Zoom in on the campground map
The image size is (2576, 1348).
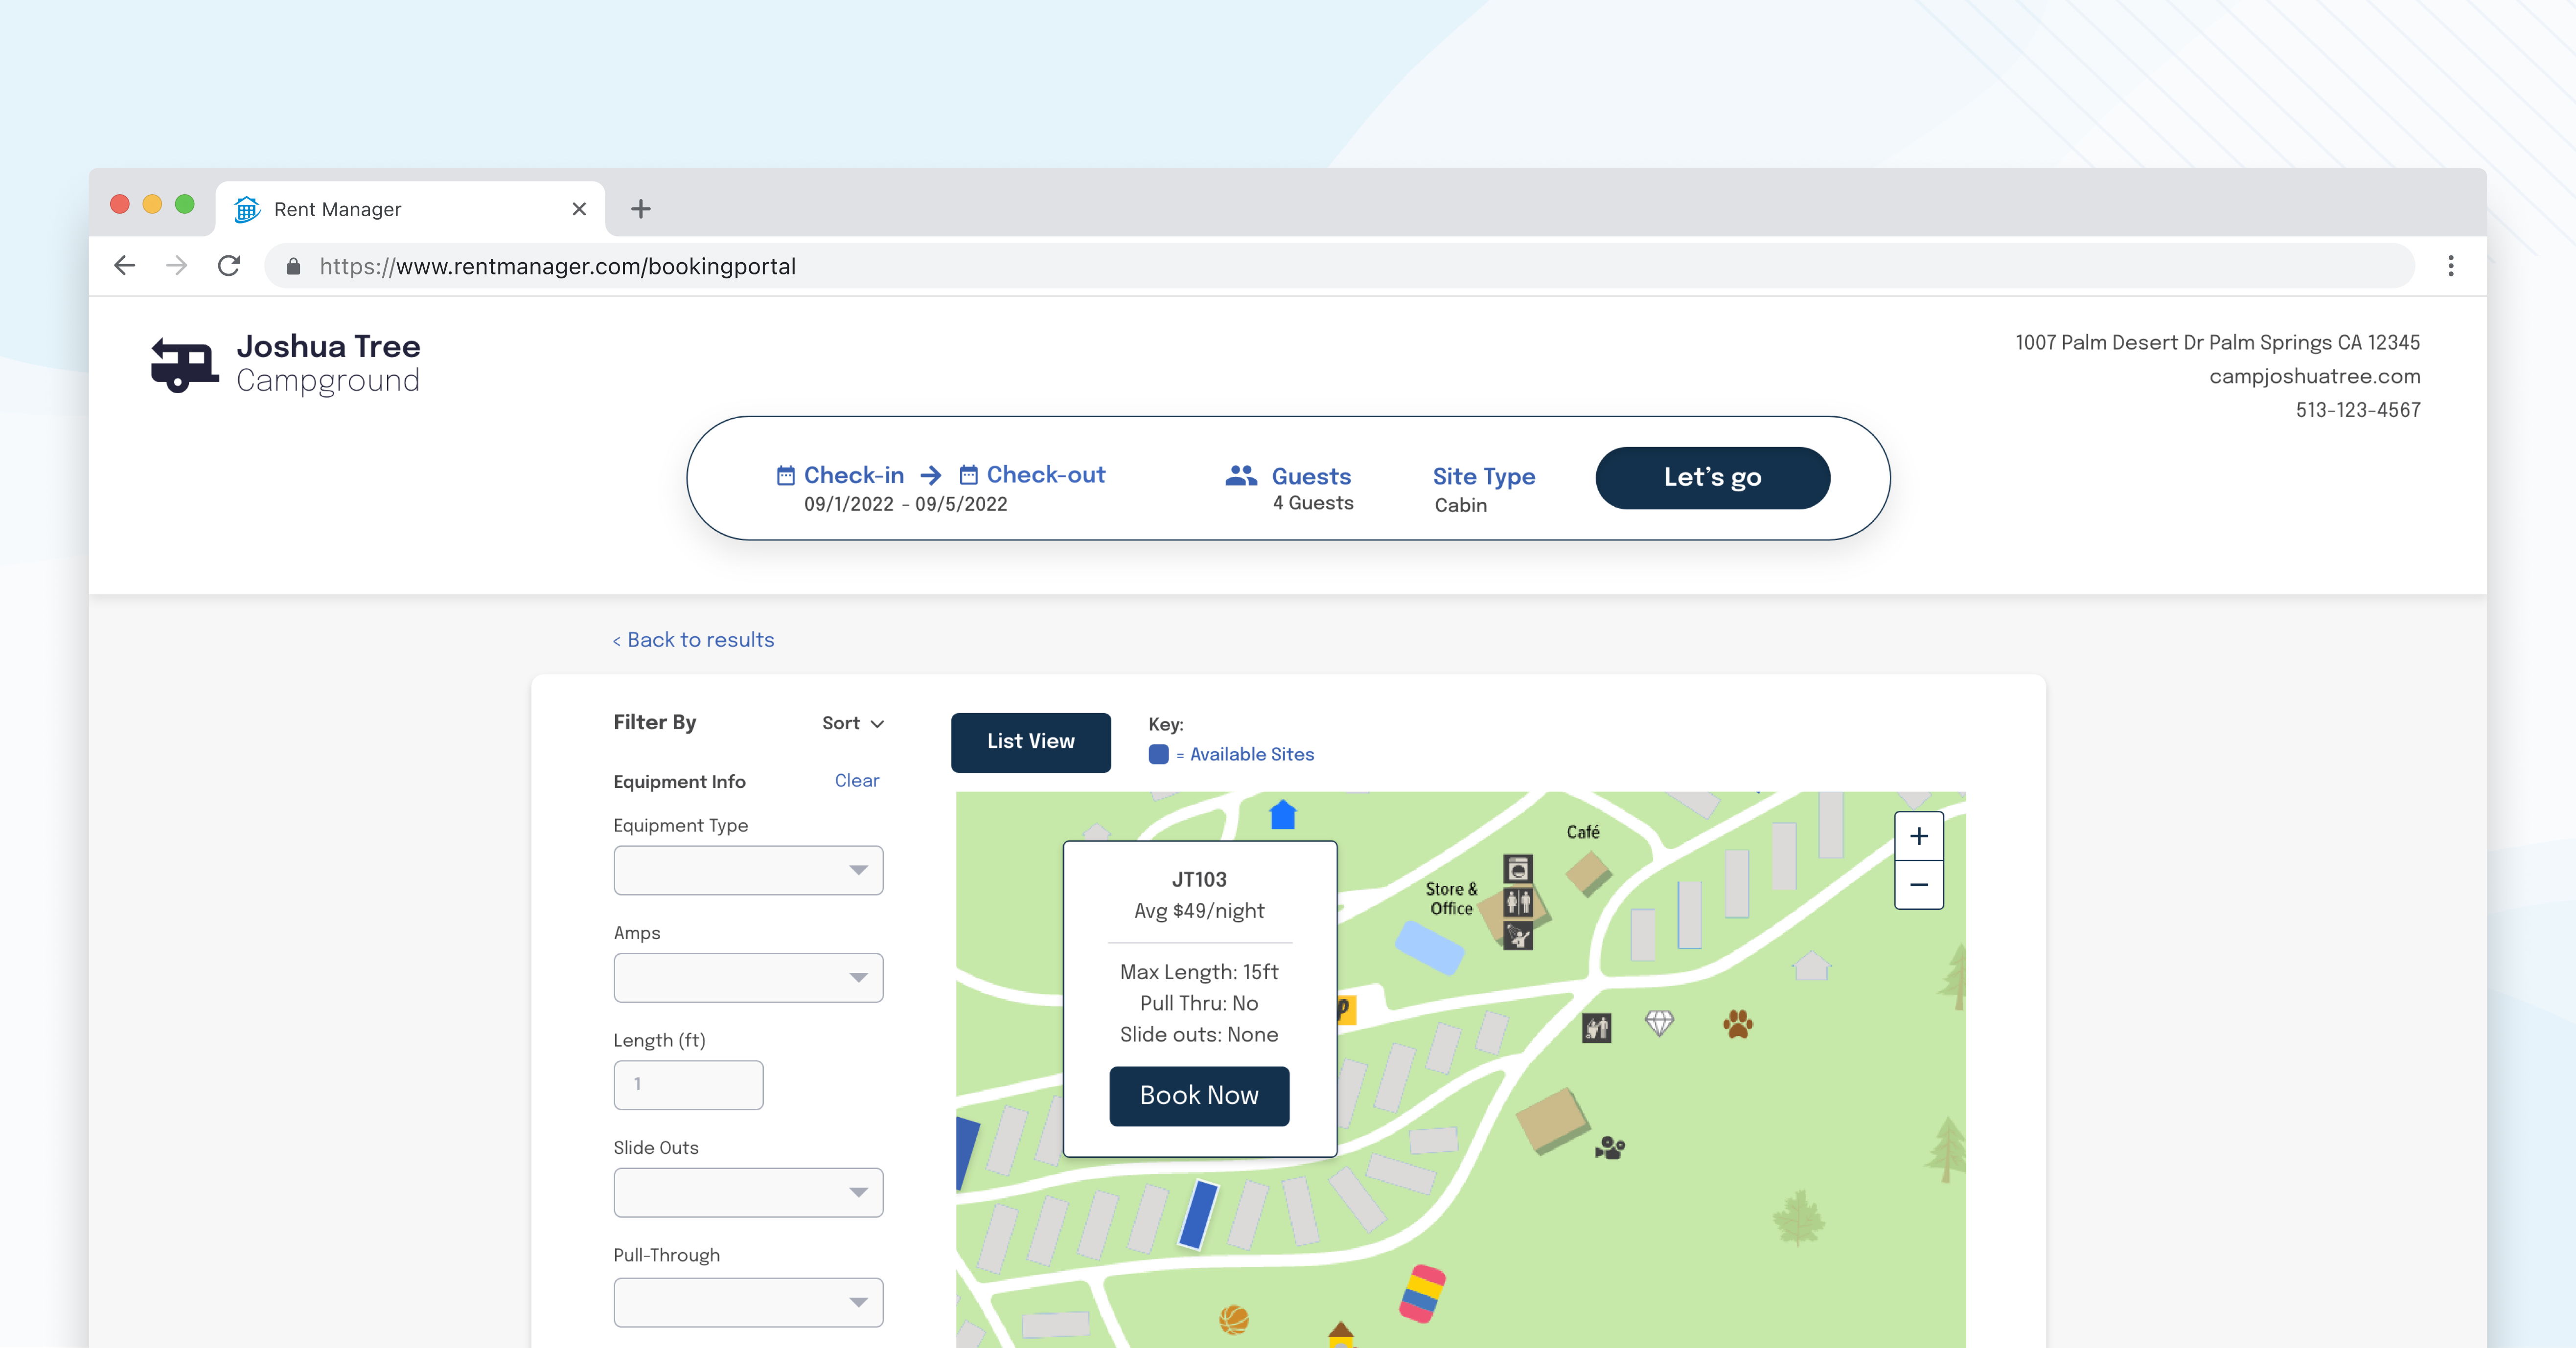point(1918,836)
